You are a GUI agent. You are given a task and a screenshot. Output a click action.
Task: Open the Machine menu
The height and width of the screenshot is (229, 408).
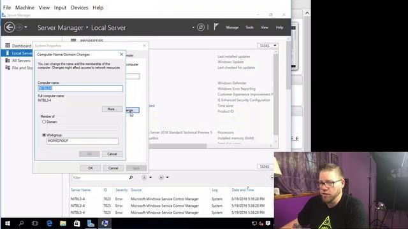tap(25, 8)
